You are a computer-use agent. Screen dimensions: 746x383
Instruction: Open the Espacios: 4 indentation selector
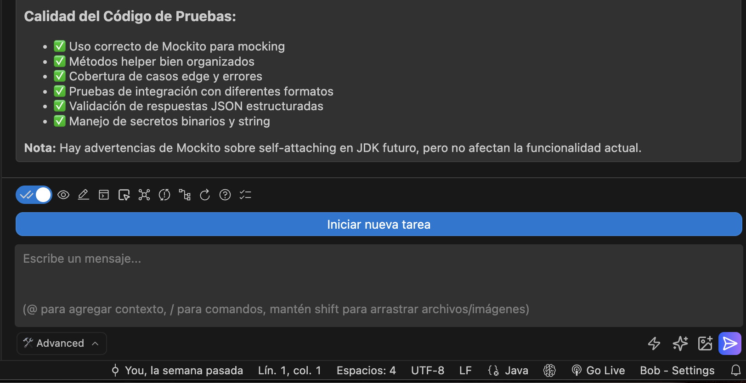coord(366,371)
